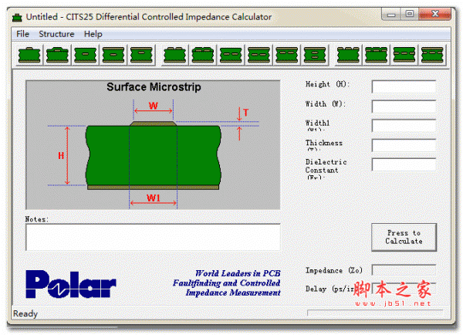Click the 'Notes:' label

point(36,219)
